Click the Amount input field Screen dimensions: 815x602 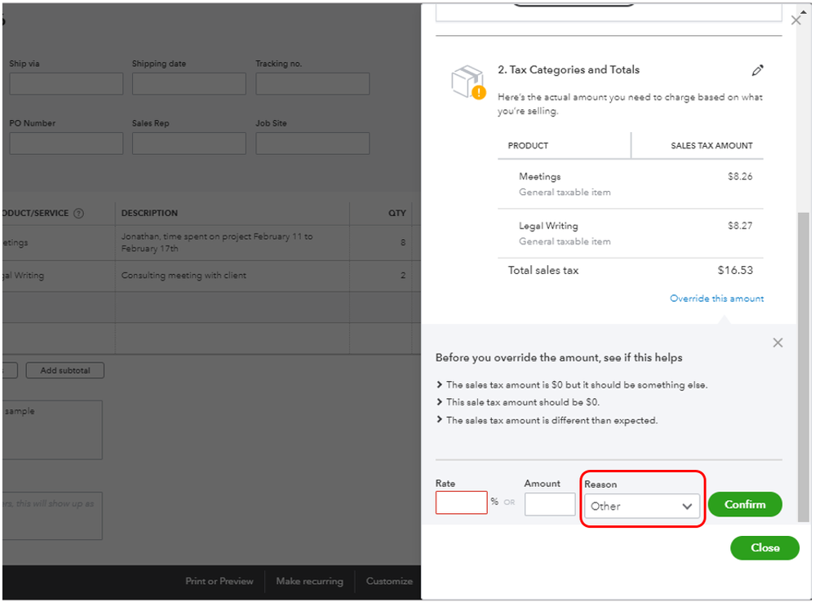549,504
